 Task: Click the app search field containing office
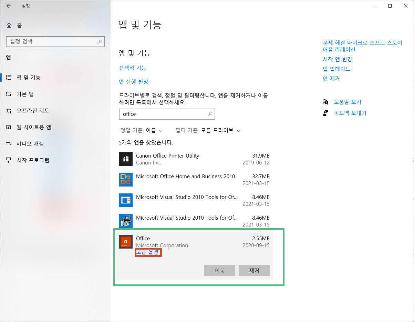coord(167,114)
